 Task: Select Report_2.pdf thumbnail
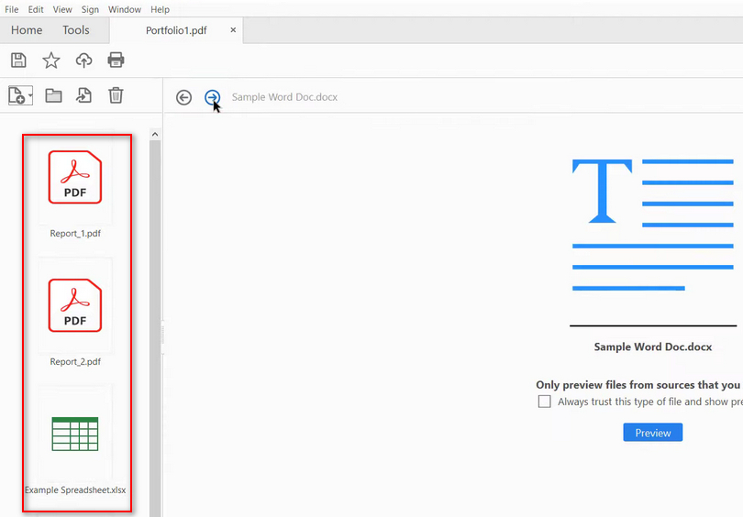click(75, 306)
